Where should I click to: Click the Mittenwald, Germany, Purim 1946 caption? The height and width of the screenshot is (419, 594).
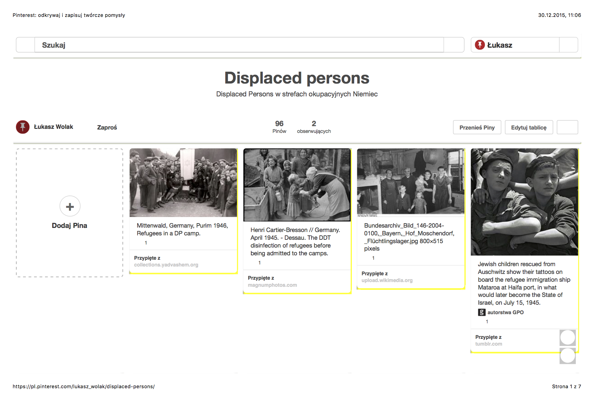point(182,229)
